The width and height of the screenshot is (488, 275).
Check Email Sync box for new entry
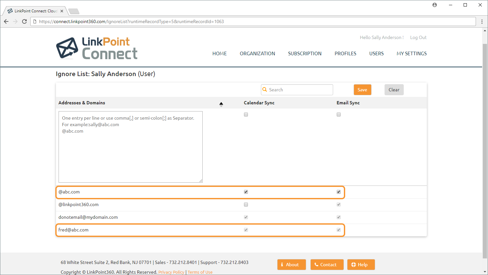(339, 114)
